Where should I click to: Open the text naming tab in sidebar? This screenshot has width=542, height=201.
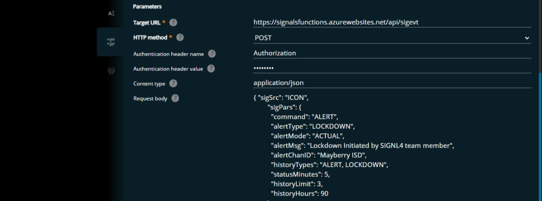click(x=111, y=13)
